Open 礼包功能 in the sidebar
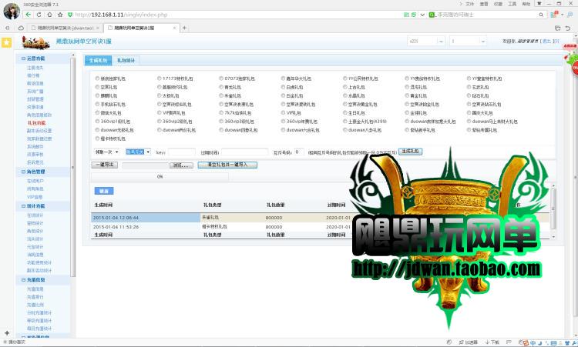Viewport: 578px width, 347px height. click(x=36, y=123)
